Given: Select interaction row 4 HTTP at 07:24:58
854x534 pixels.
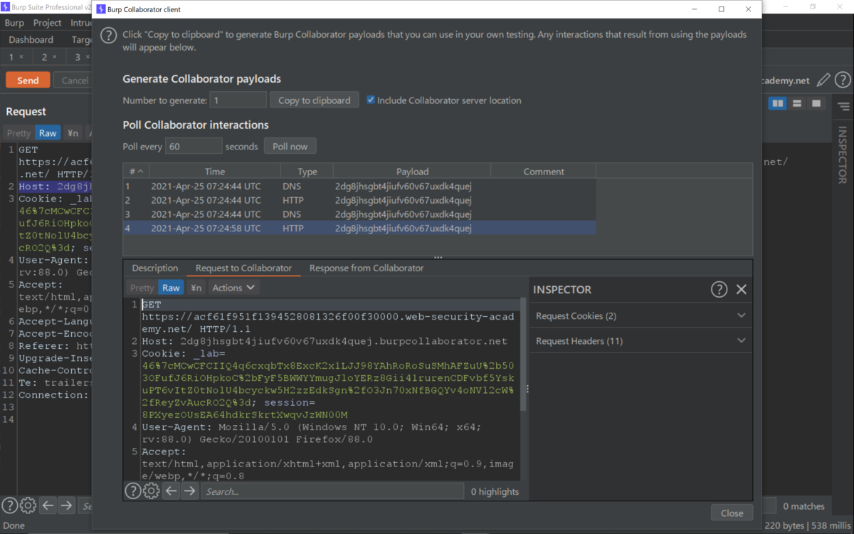Looking at the screenshot, I should pos(359,229).
